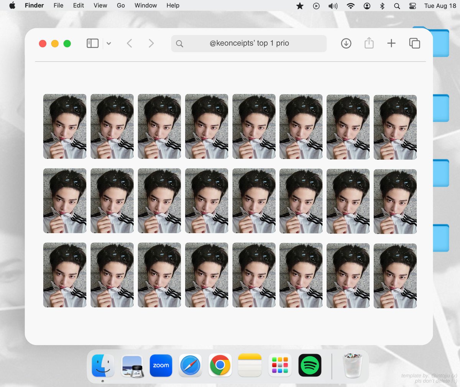
Task: Click the search field showing @keonceipts' top 1 prio
Action: pyautogui.click(x=249, y=43)
